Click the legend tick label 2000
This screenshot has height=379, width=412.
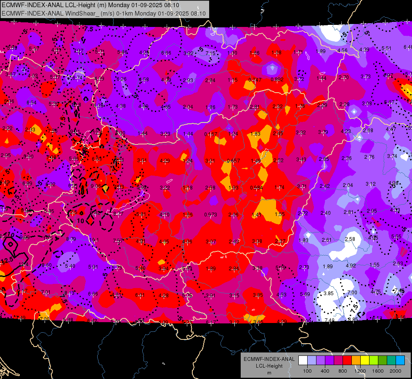tap(396, 371)
